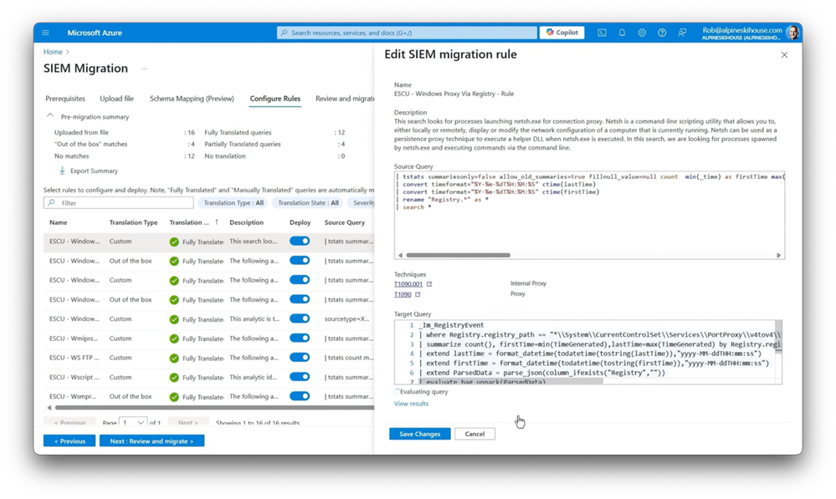Image resolution: width=836 pixels, height=499 pixels.
Task: Open Translation Type: All filter
Action: pyautogui.click(x=233, y=203)
